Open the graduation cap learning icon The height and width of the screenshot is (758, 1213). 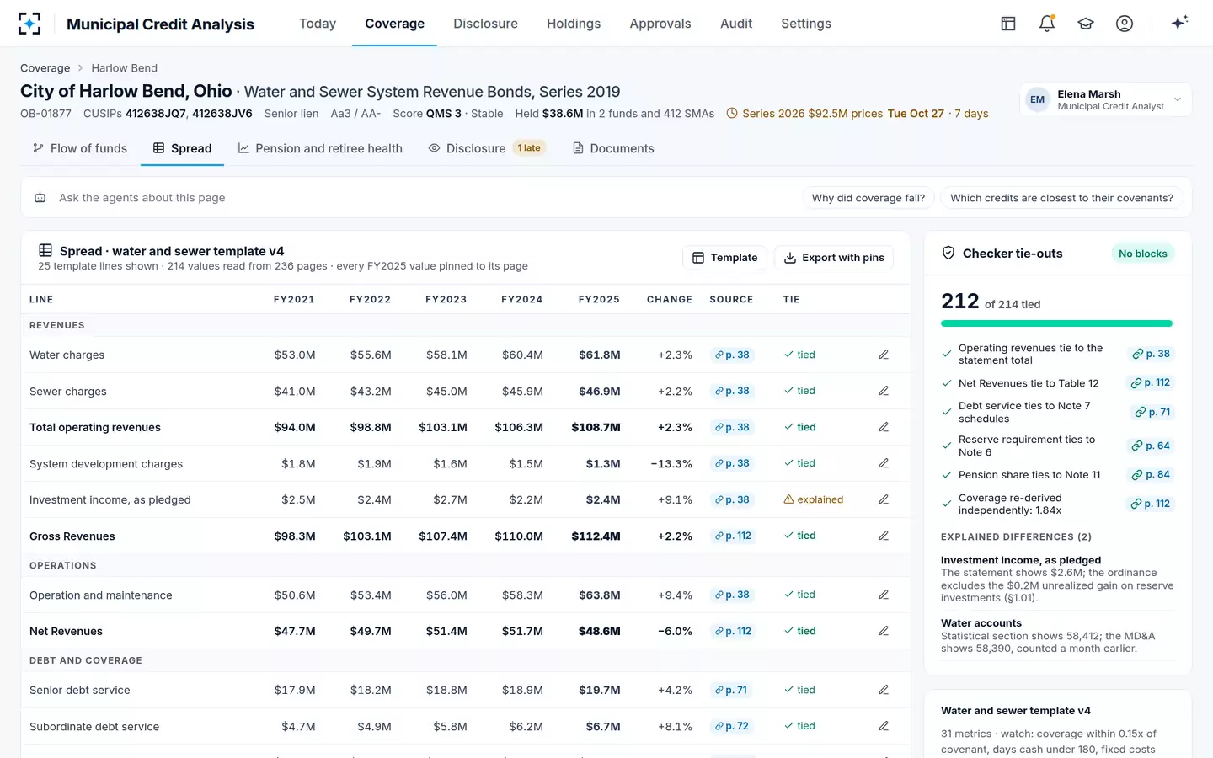point(1086,24)
